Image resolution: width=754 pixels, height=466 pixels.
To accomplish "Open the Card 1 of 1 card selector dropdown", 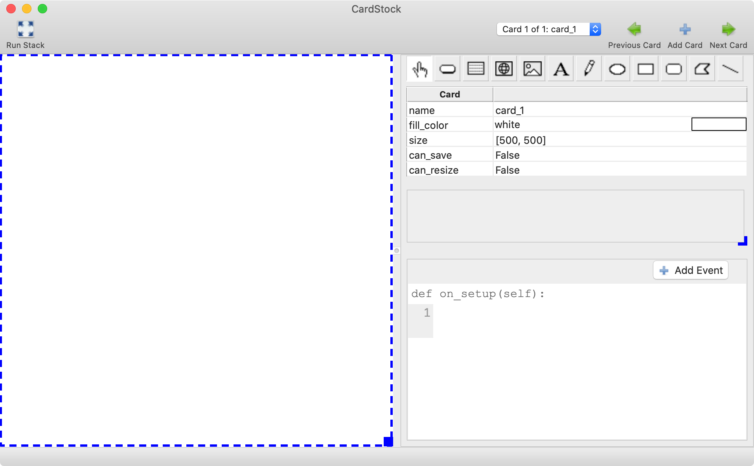I will pyautogui.click(x=549, y=29).
